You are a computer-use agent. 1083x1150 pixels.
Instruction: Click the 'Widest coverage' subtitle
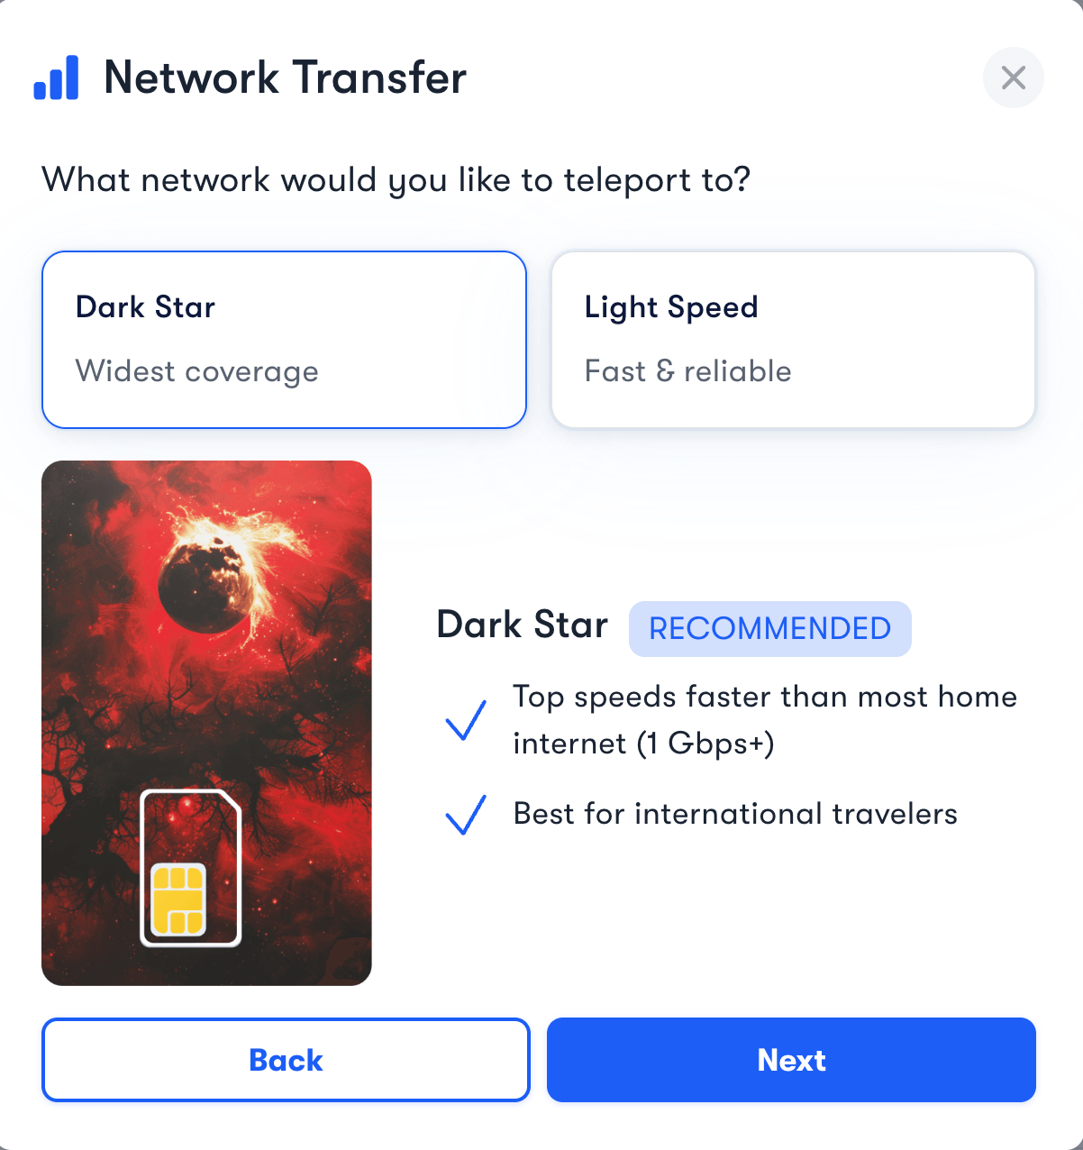tap(197, 371)
